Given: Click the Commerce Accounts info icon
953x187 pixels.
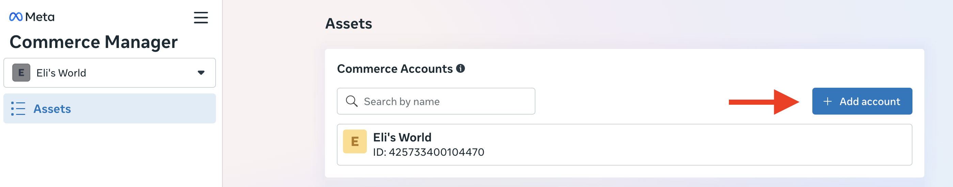Looking at the screenshot, I should pyautogui.click(x=460, y=68).
